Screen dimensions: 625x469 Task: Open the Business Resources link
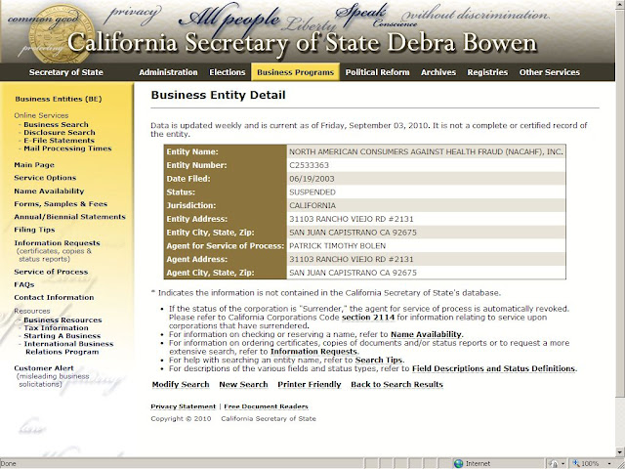click(x=62, y=320)
